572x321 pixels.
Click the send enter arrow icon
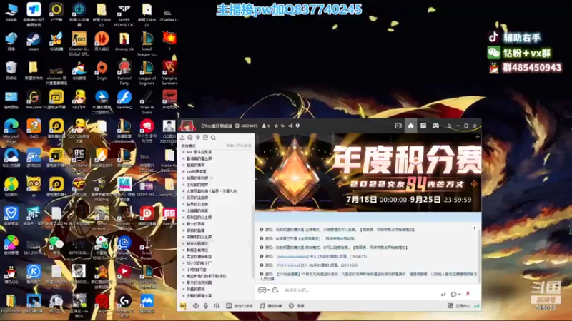[443, 294]
